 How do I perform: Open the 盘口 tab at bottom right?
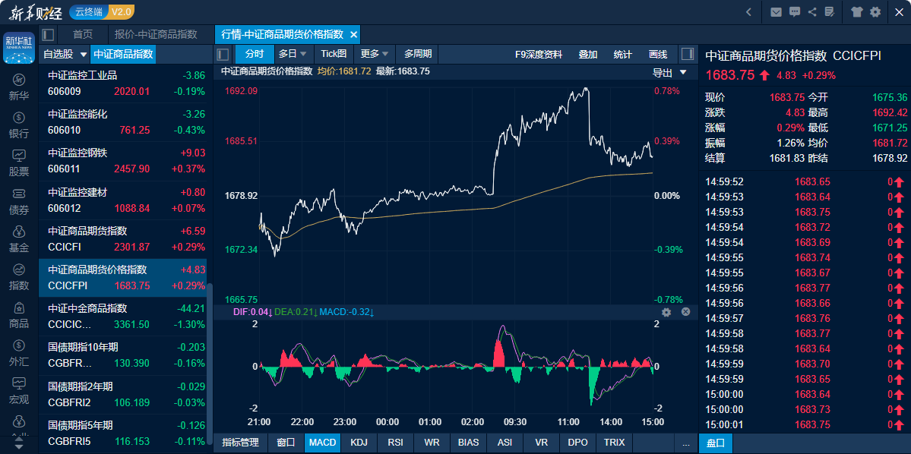tap(715, 443)
